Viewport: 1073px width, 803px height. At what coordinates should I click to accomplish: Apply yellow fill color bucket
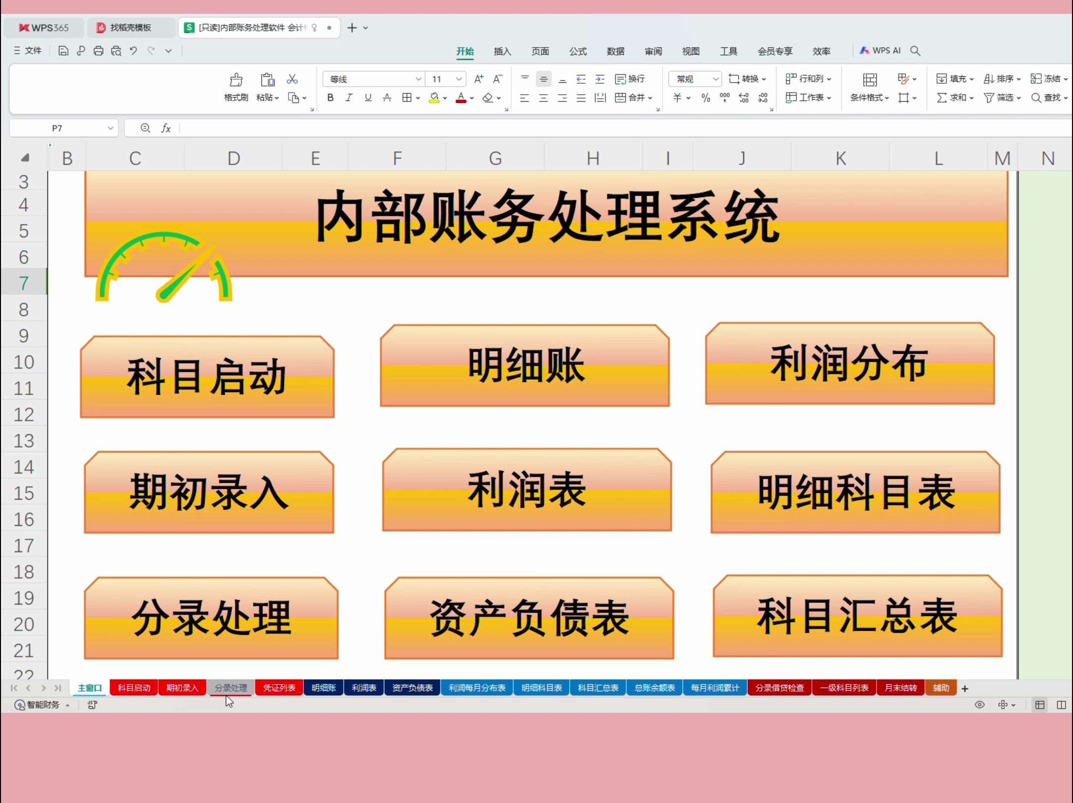pyautogui.click(x=434, y=98)
